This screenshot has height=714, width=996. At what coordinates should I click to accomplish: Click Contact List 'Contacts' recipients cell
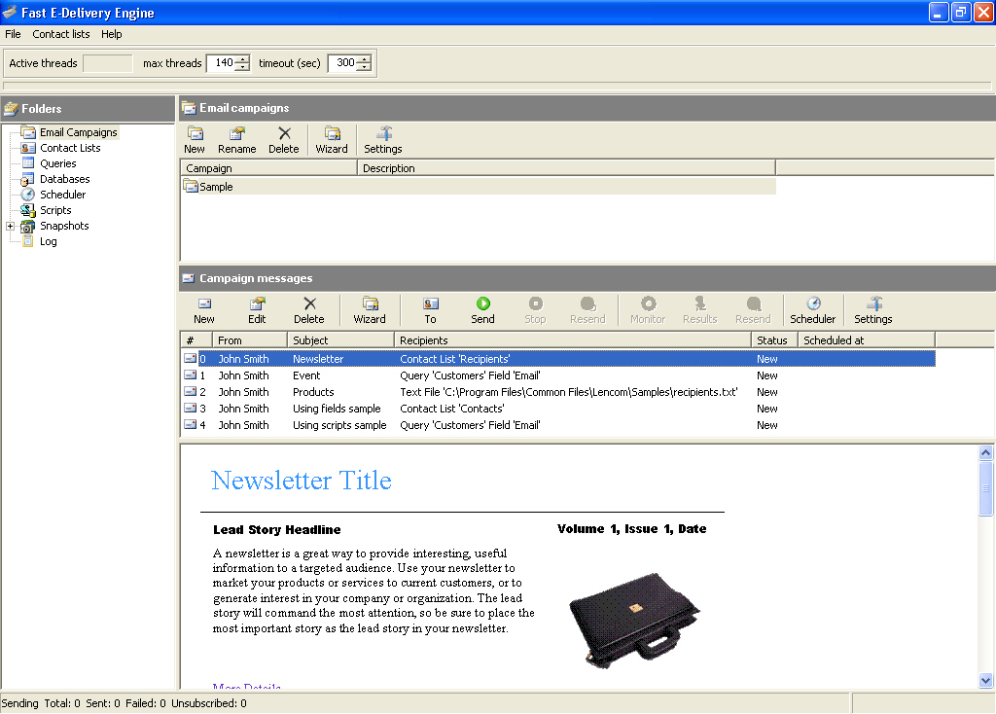pyautogui.click(x=451, y=409)
